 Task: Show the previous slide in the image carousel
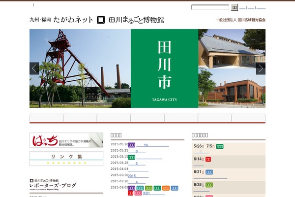[34, 68]
